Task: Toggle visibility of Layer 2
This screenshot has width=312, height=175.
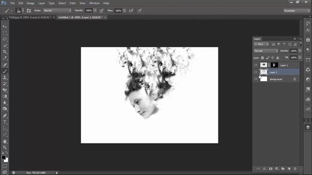Action: [255, 72]
